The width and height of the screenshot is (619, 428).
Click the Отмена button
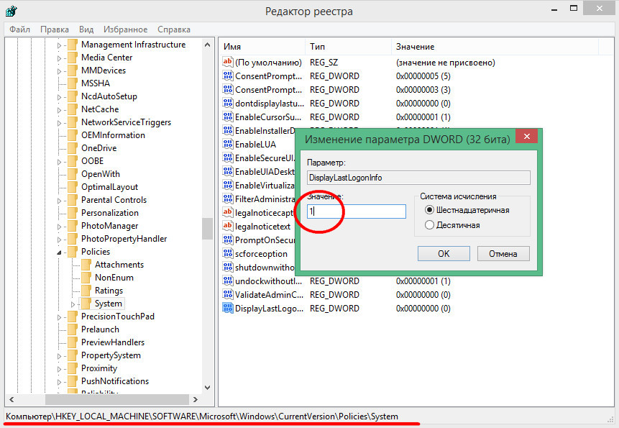[x=503, y=253]
